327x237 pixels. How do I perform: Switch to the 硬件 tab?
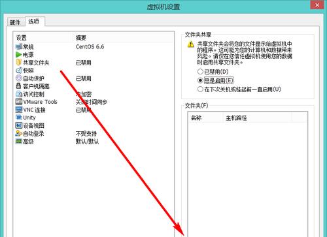15,22
